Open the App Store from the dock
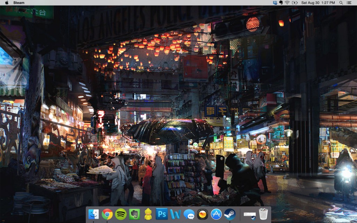This screenshot has height=223, width=357. [x=216, y=214]
